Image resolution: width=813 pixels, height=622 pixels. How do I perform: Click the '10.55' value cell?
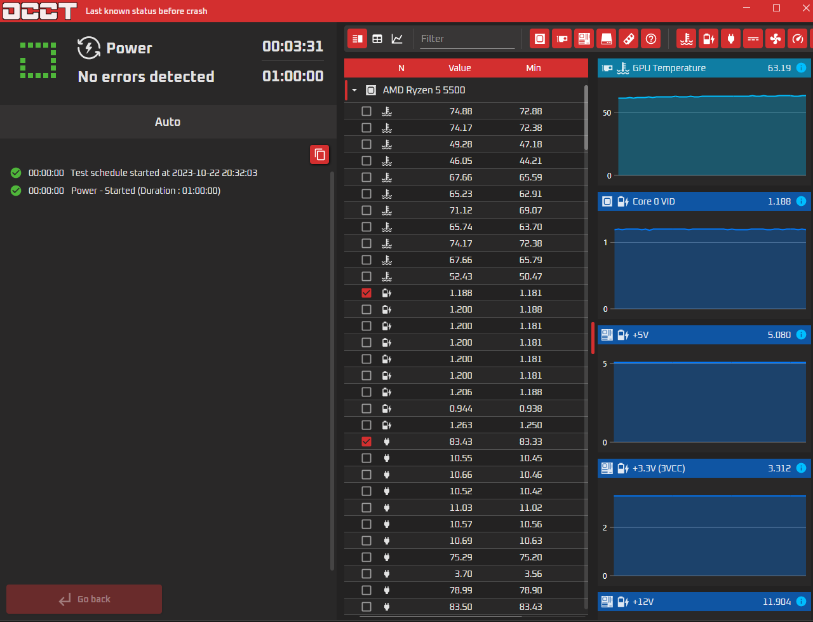[x=460, y=458]
